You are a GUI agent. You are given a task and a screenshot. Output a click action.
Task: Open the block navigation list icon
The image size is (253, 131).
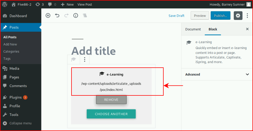coord(85,15)
